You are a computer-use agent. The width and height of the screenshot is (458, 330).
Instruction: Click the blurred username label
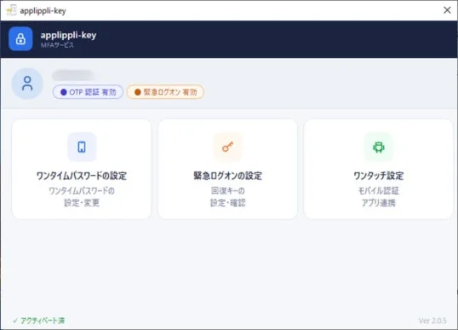[x=72, y=75]
